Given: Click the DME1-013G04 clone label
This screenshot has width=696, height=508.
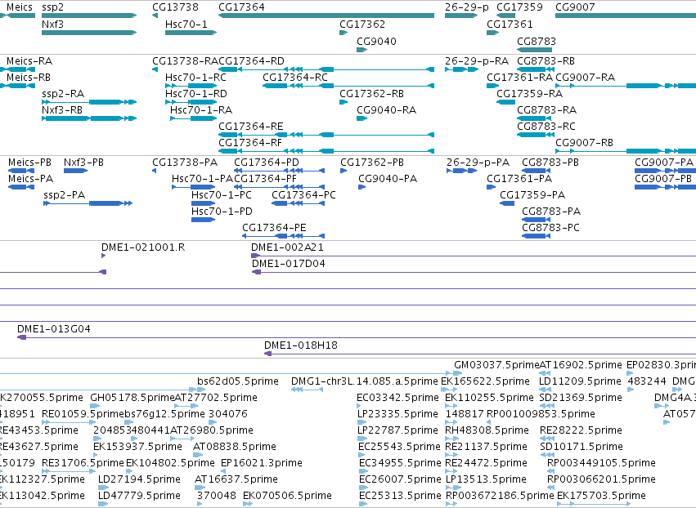Looking at the screenshot, I should pyautogui.click(x=54, y=329).
